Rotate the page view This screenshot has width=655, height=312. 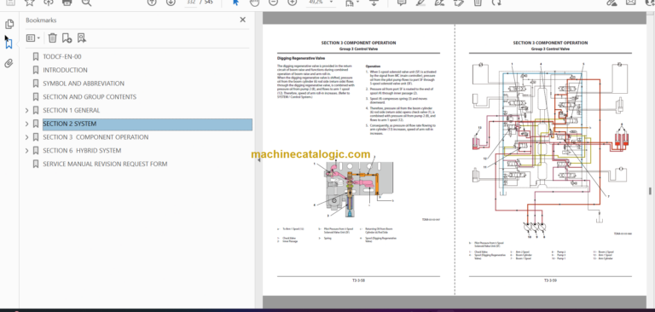pyautogui.click(x=496, y=2)
